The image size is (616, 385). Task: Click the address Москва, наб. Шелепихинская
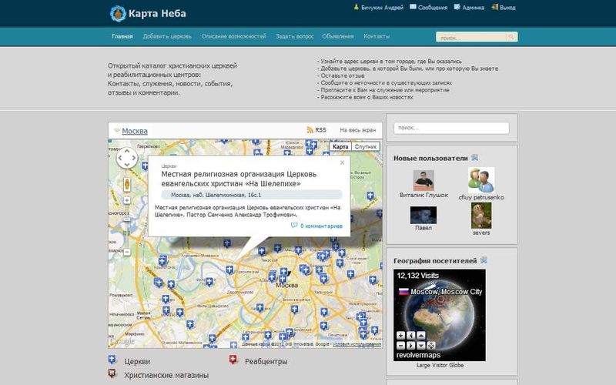click(x=216, y=195)
